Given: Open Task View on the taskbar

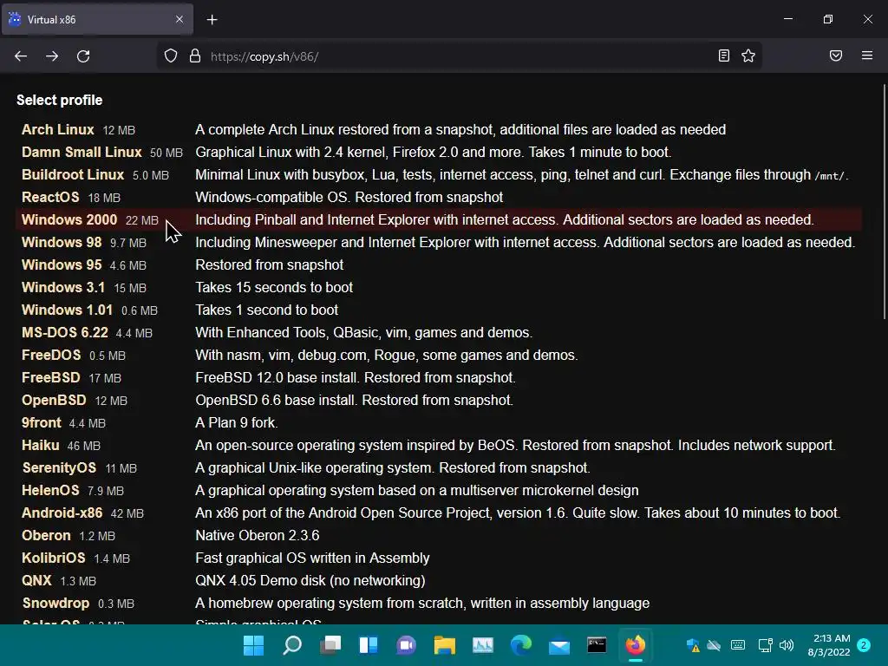Looking at the screenshot, I should (330, 645).
